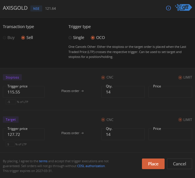195x178 pixels.
Task: Select LIMIT option for Stoploss order
Action: pyautogui.click(x=180, y=77)
